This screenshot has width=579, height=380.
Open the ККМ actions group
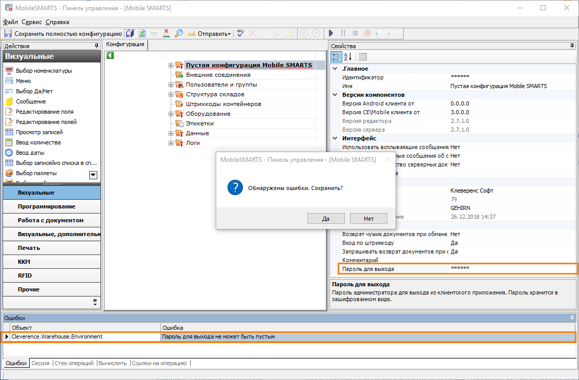coord(52,262)
